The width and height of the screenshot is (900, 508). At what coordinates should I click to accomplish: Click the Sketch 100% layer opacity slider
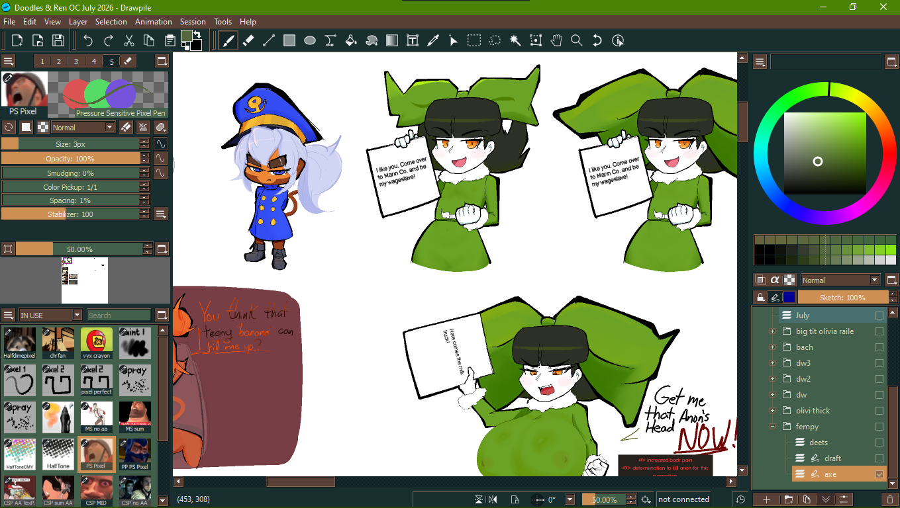[842, 298]
